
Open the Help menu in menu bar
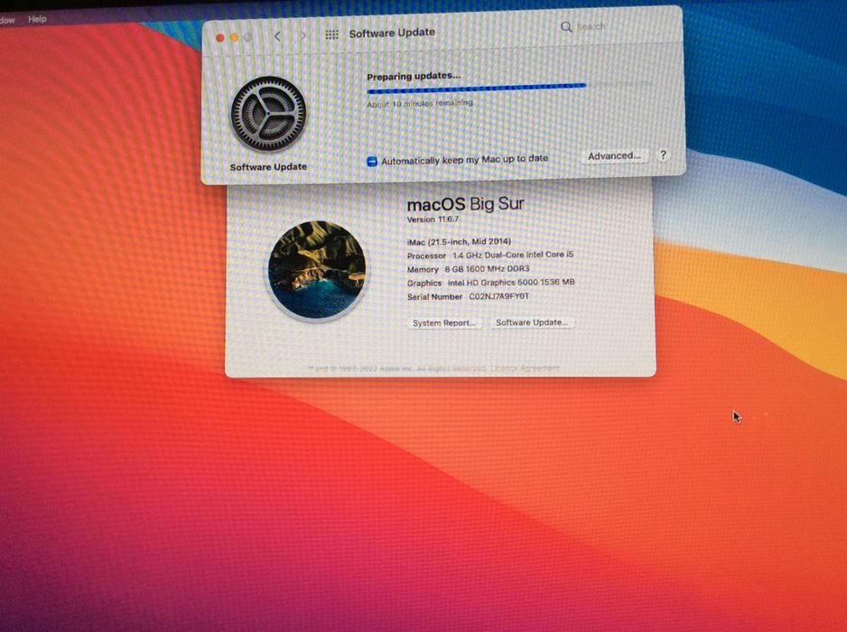point(37,19)
